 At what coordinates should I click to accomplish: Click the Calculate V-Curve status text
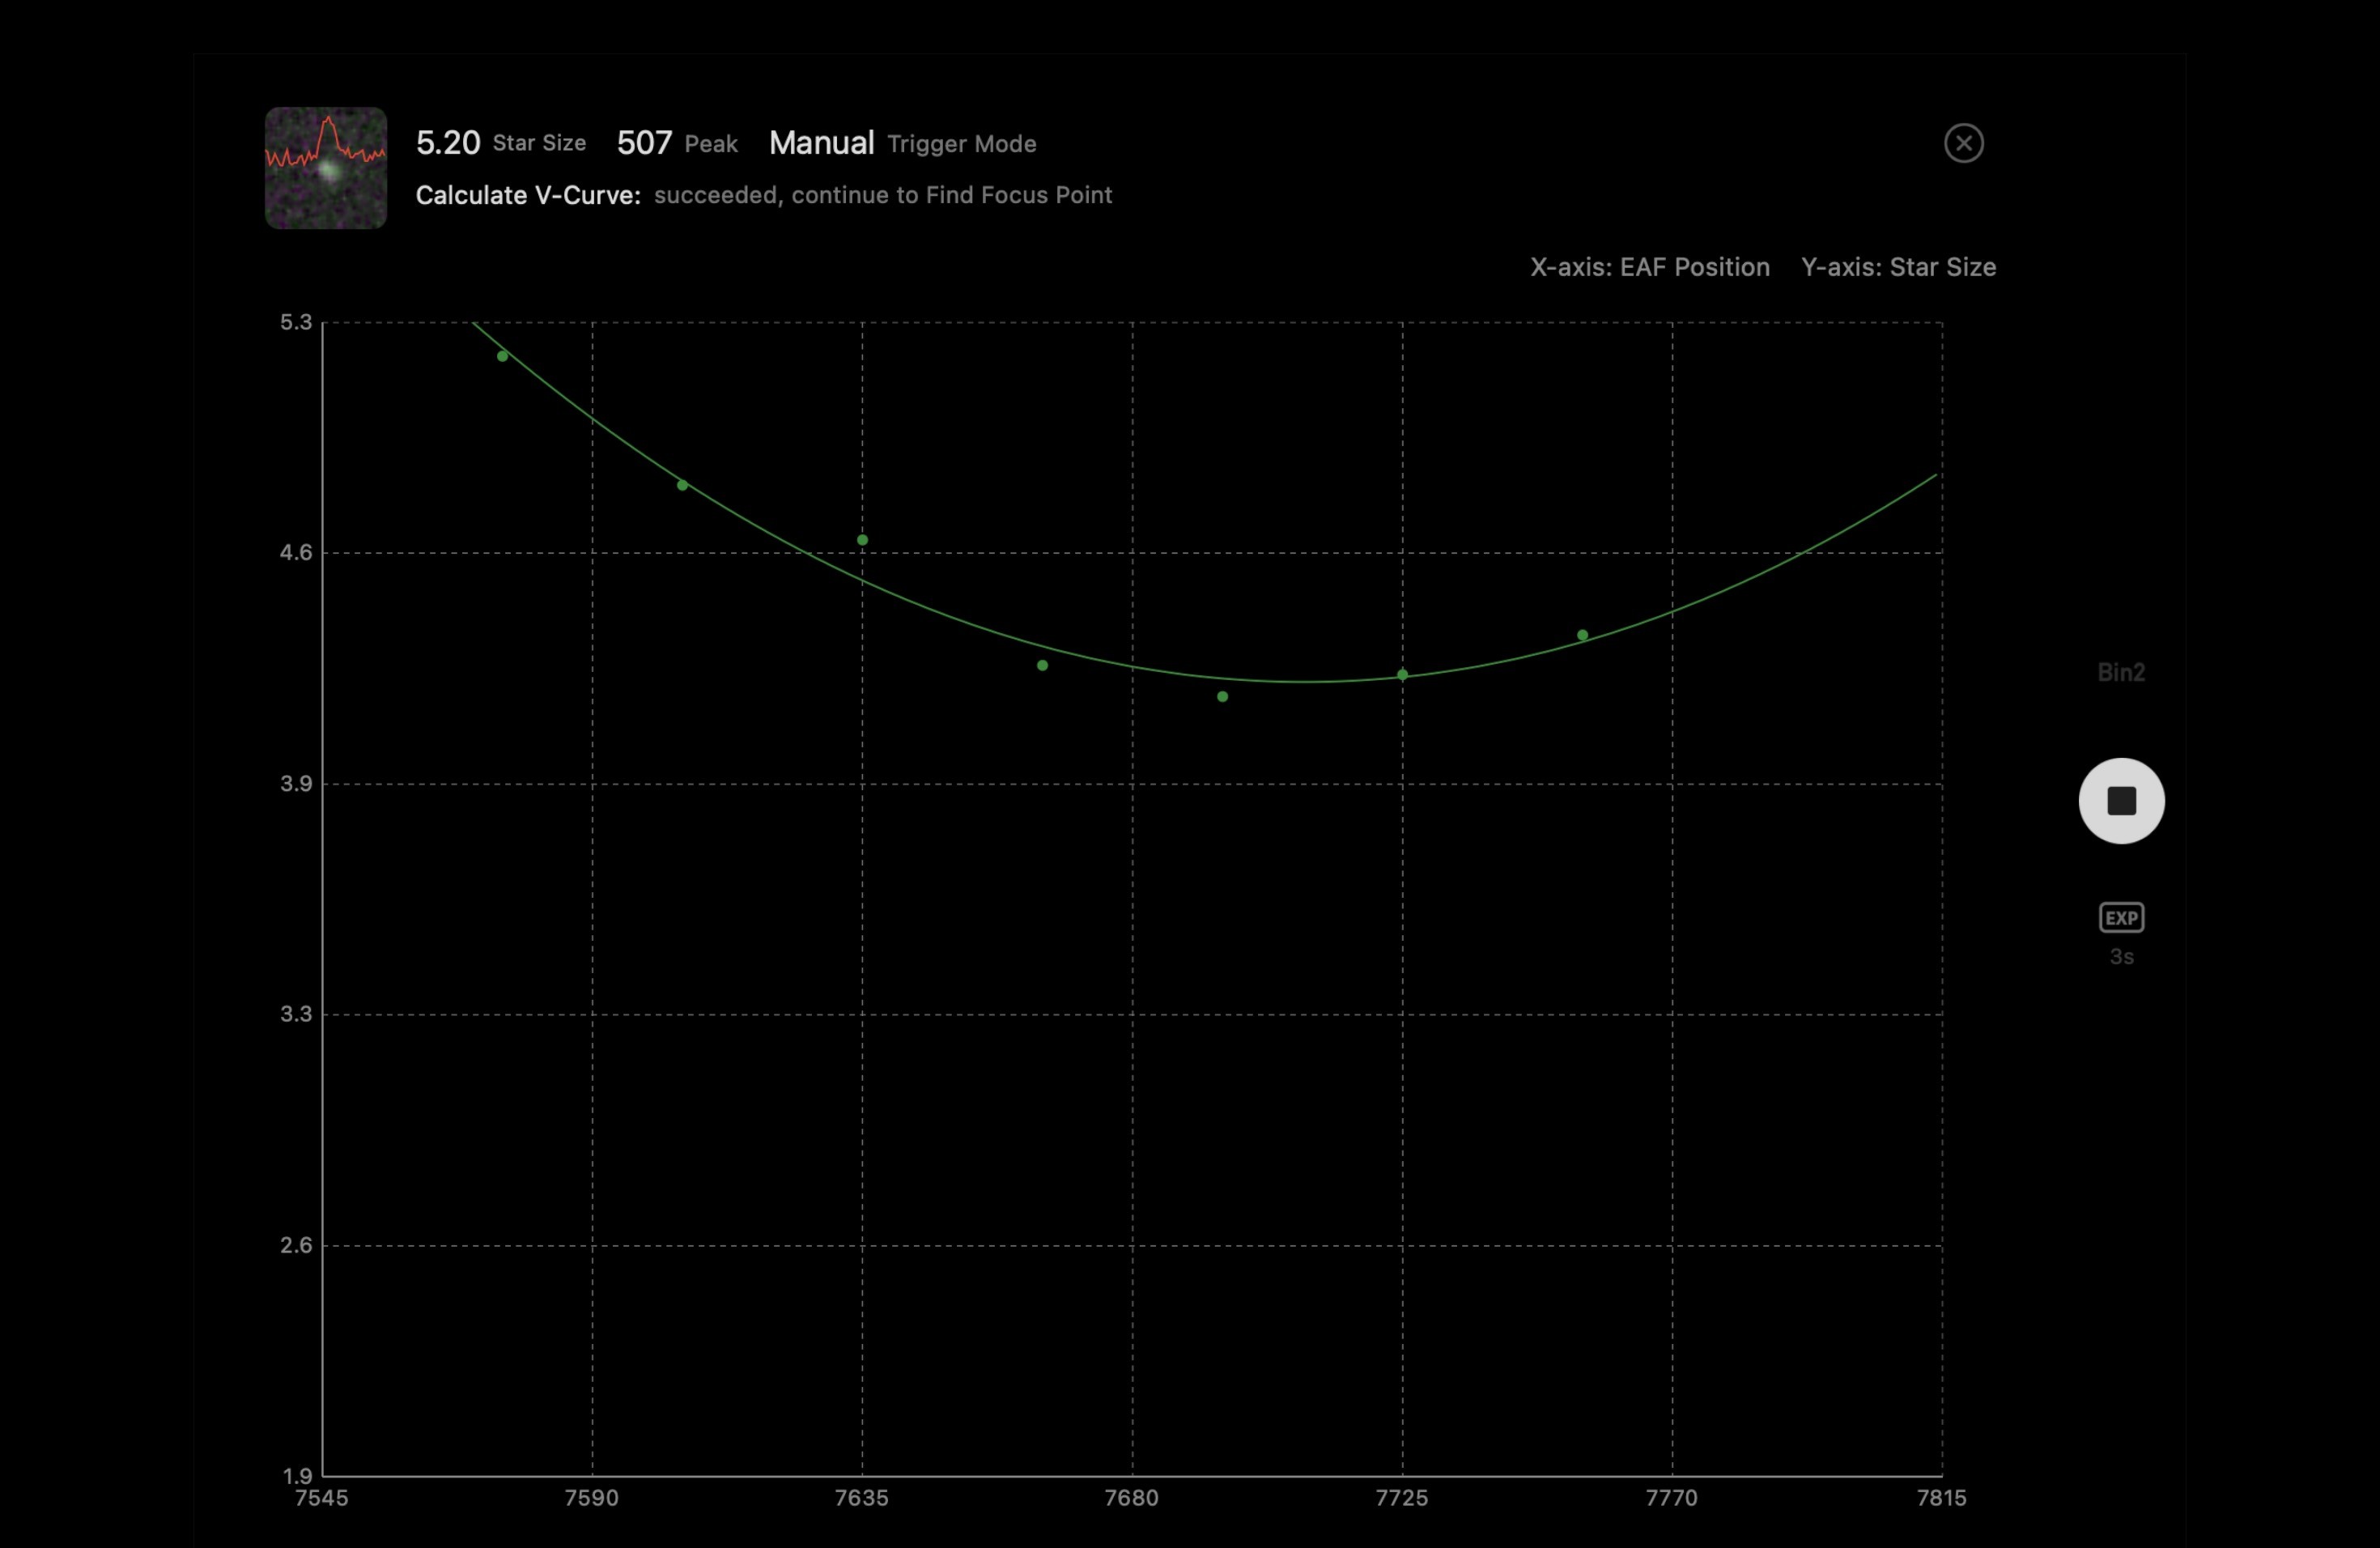[528, 195]
